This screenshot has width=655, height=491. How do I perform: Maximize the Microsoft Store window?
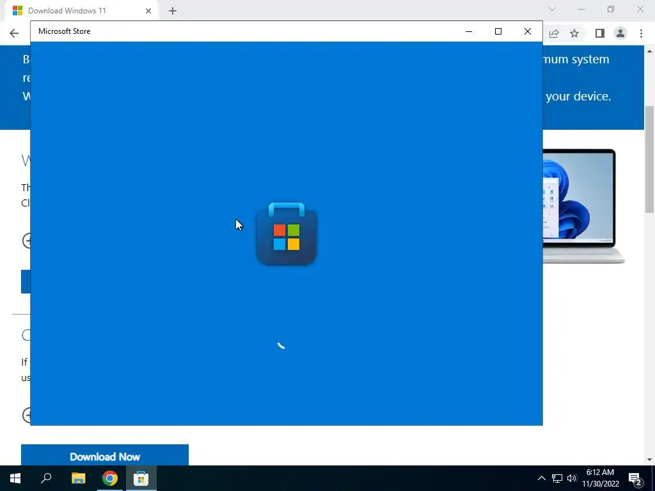point(498,31)
